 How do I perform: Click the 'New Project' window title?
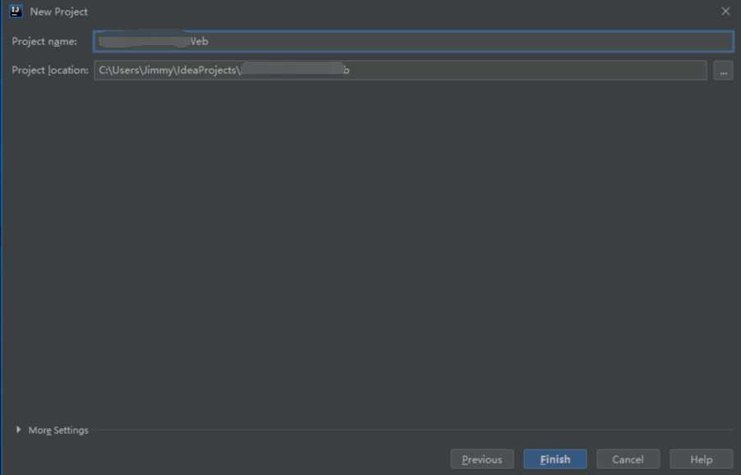click(58, 12)
